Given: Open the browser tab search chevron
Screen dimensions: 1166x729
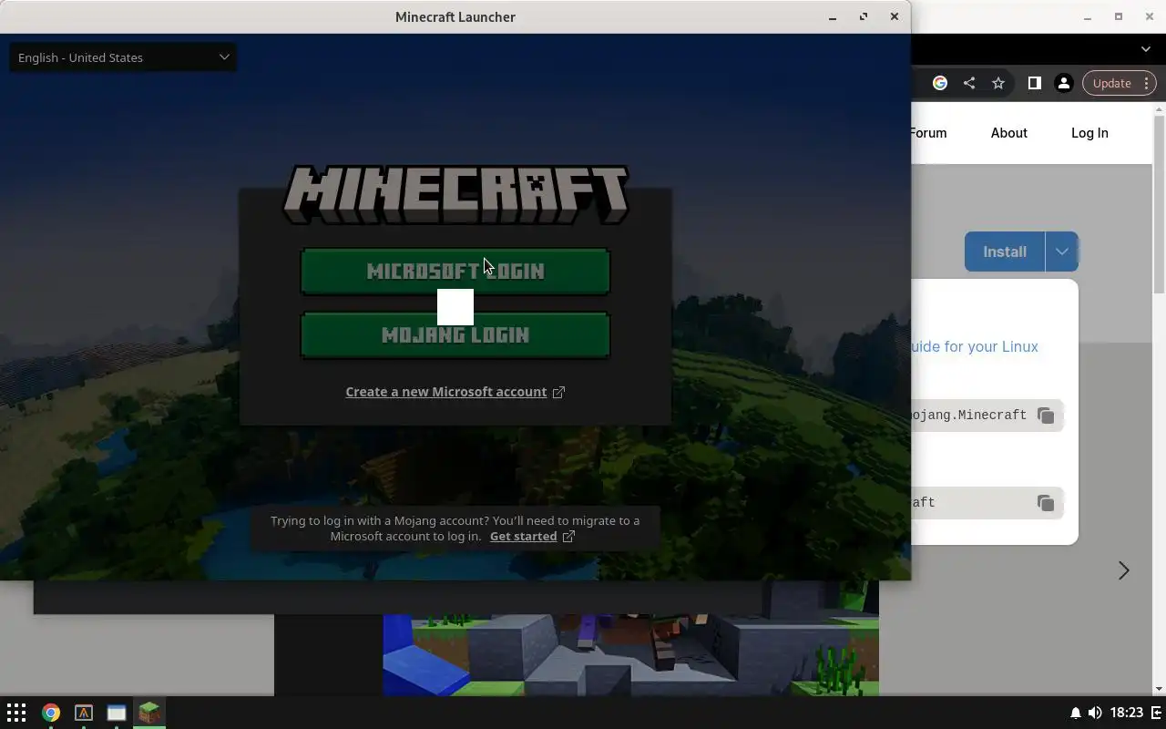Looking at the screenshot, I should pyautogui.click(x=1146, y=49).
